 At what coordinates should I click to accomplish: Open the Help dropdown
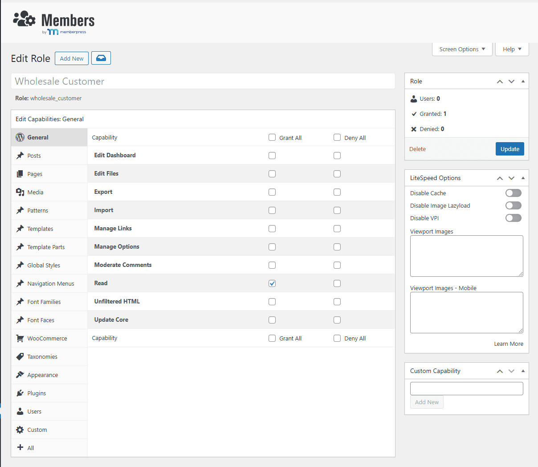pos(512,49)
